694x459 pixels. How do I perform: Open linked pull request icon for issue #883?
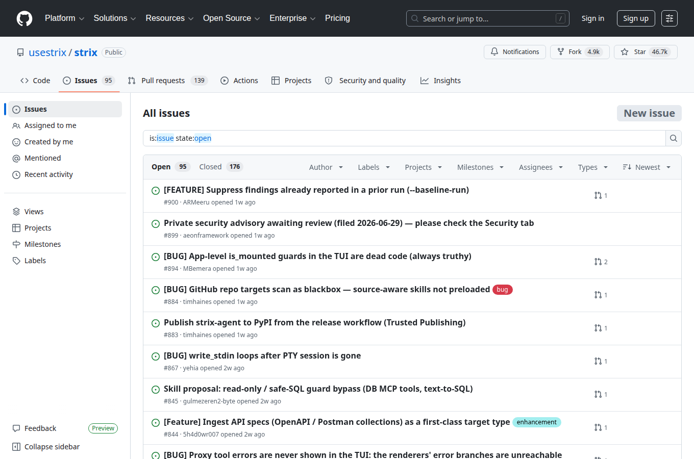(x=598, y=328)
